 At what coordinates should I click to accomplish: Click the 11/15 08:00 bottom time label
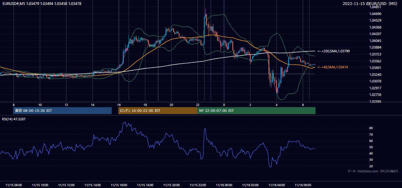14,185
